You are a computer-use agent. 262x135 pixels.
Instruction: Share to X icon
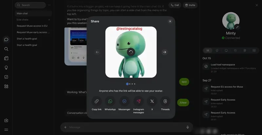(x=152, y=101)
